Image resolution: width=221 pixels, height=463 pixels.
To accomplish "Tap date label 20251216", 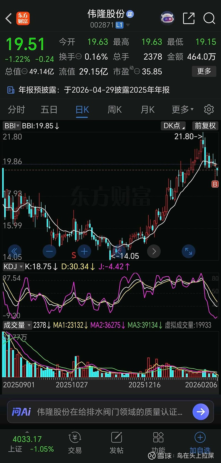I will (144, 385).
